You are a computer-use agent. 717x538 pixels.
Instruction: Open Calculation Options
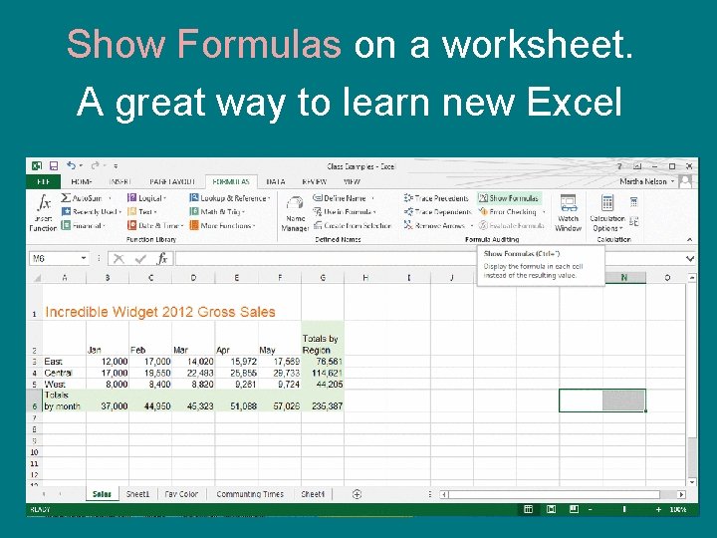[x=607, y=213]
